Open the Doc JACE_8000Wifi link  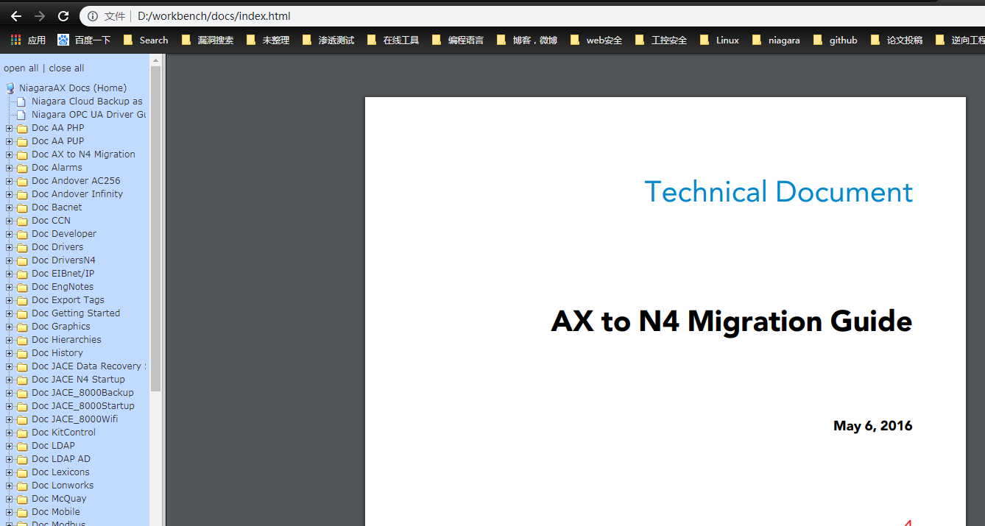tap(74, 419)
